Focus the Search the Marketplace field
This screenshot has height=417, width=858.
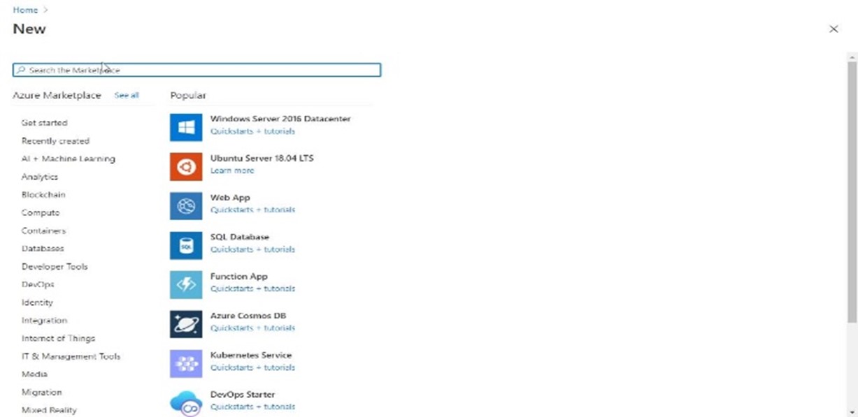[196, 70]
